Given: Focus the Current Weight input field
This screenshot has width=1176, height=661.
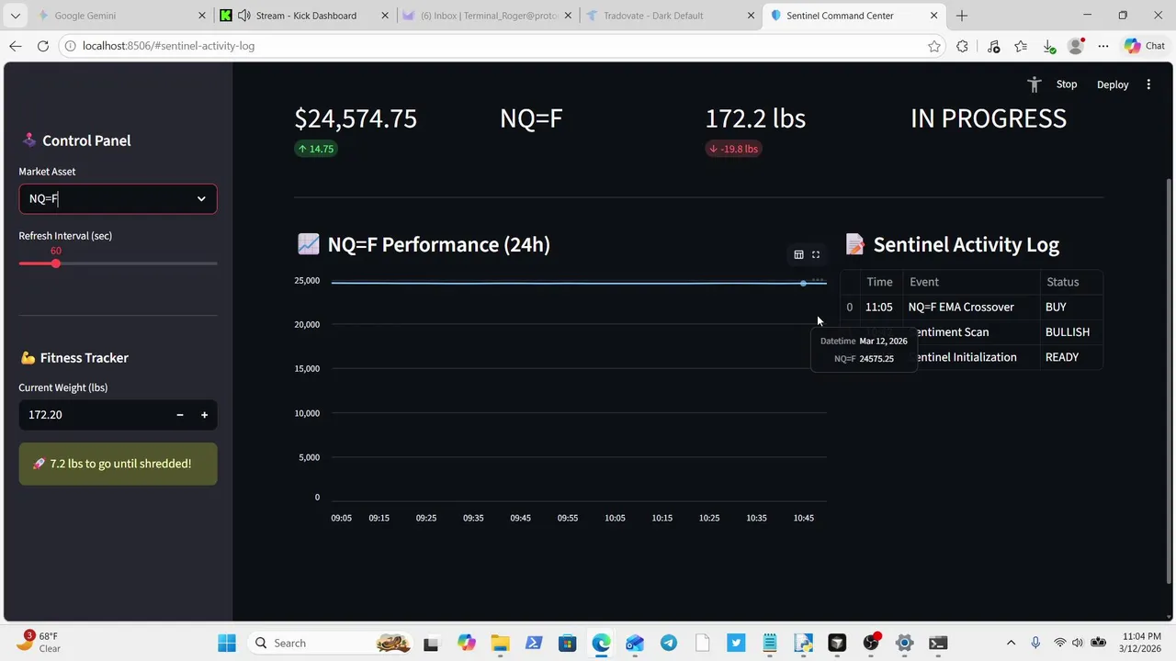Looking at the screenshot, I should 94,415.
